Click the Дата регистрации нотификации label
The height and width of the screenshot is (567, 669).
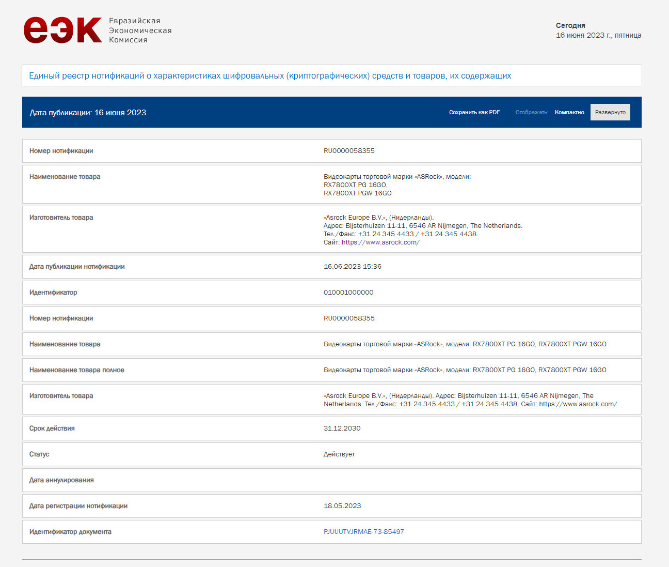[78, 506]
